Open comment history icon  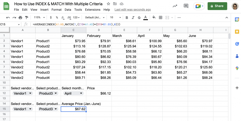click(186, 6)
